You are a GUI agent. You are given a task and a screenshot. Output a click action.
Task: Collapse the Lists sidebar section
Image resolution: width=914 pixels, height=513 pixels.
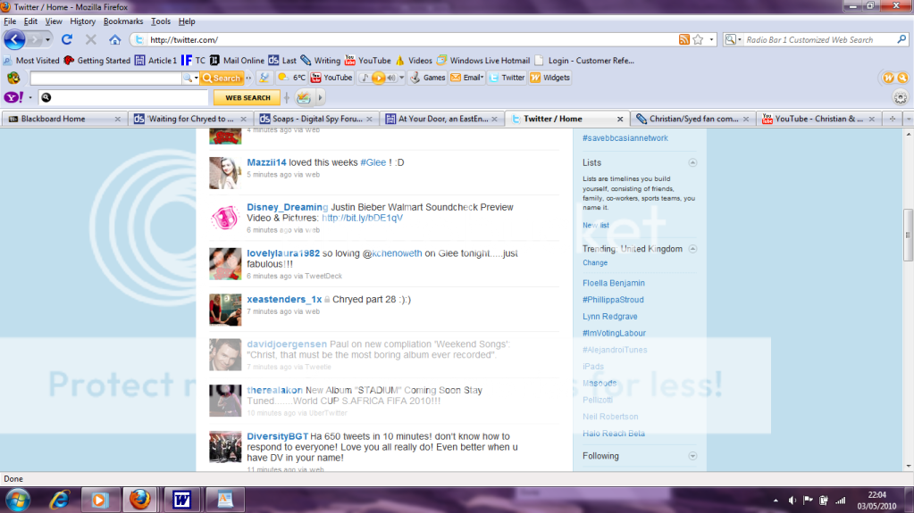(x=692, y=163)
